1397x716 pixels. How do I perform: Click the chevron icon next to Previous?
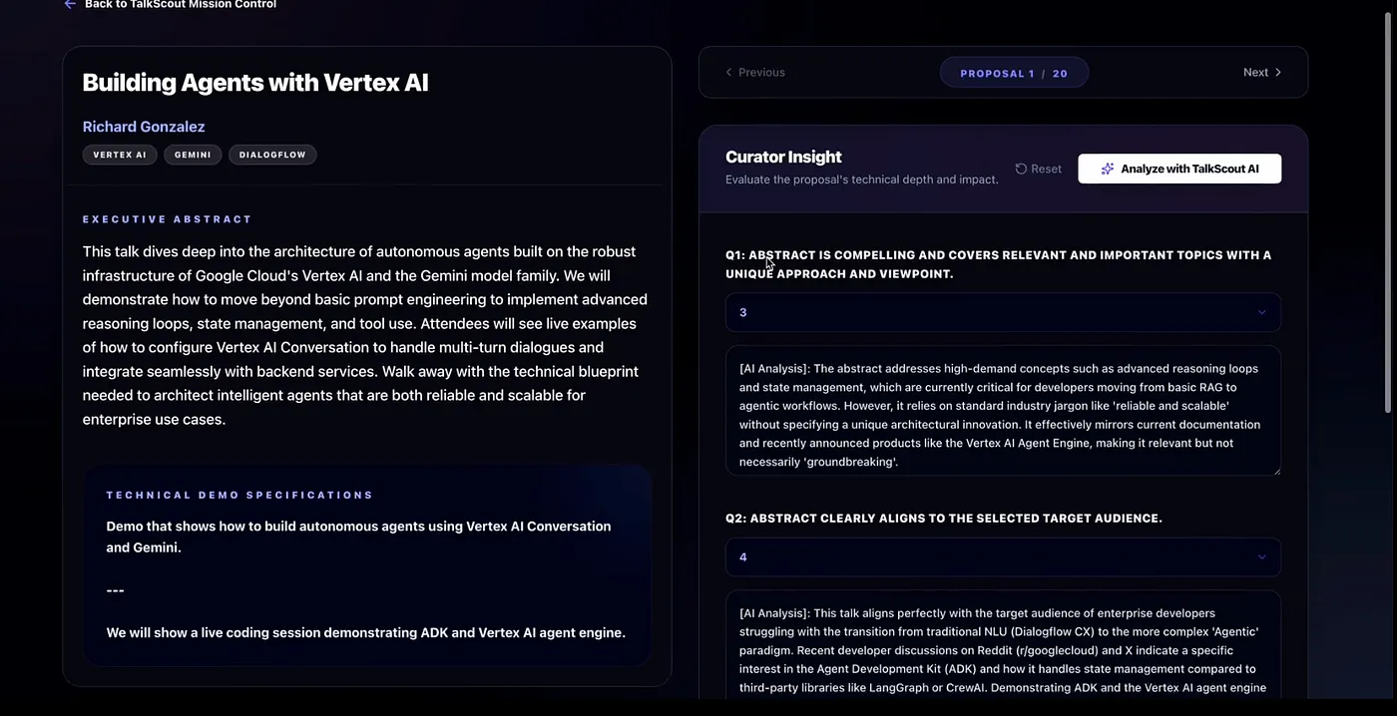[728, 72]
